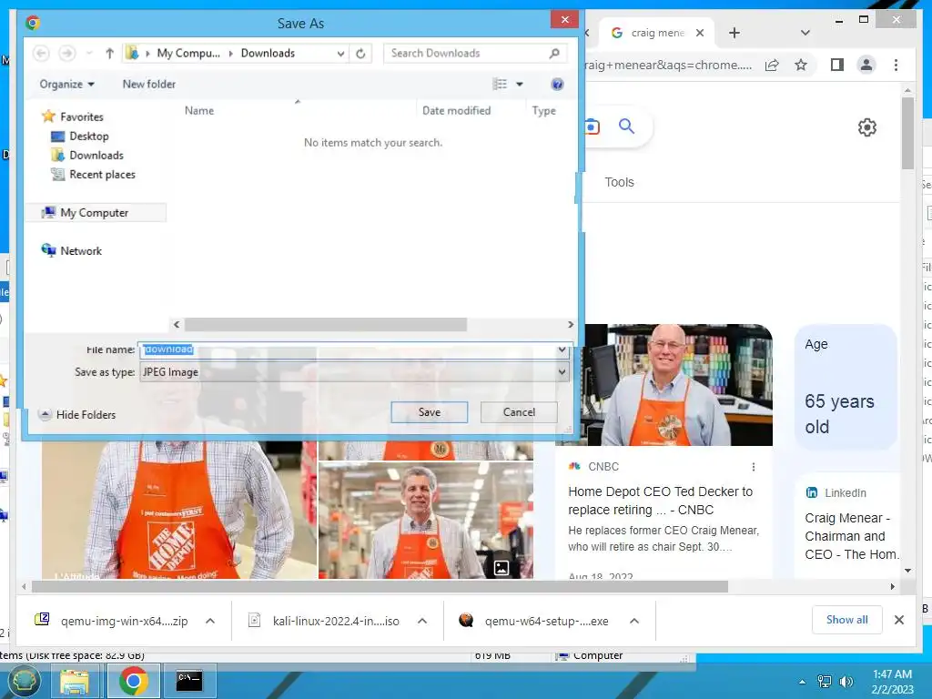Open new Chrome tab
Screen dimensions: 932x699
pyautogui.click(x=734, y=33)
